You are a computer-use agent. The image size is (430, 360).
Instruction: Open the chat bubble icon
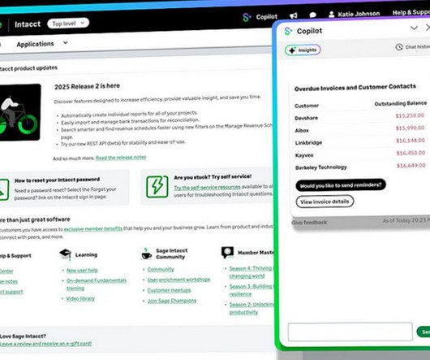coord(312,15)
